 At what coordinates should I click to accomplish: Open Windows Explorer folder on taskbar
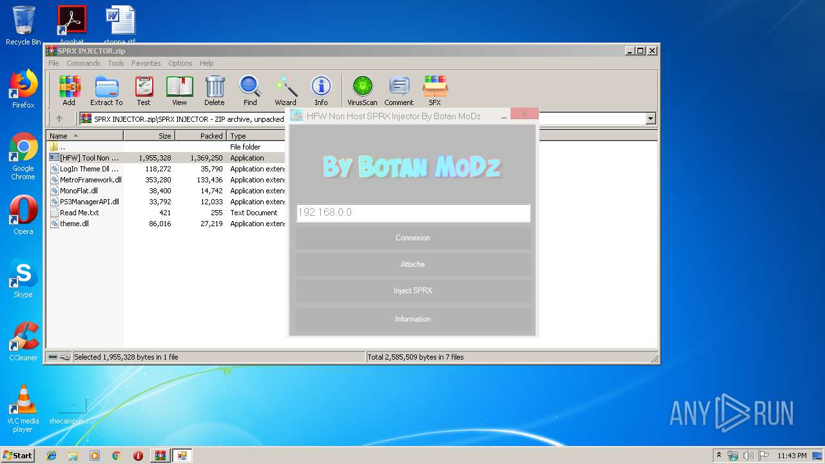73,456
